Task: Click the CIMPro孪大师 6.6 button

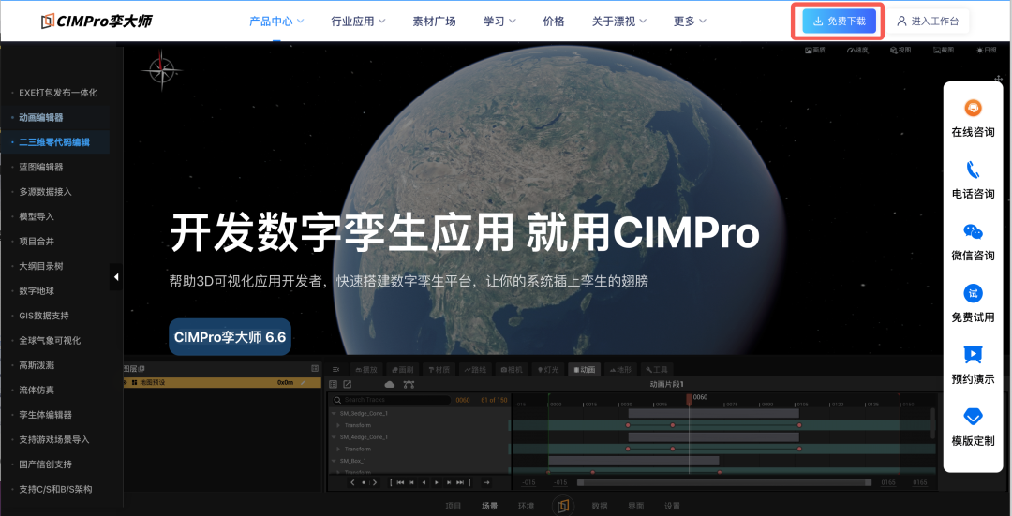Action: (230, 337)
